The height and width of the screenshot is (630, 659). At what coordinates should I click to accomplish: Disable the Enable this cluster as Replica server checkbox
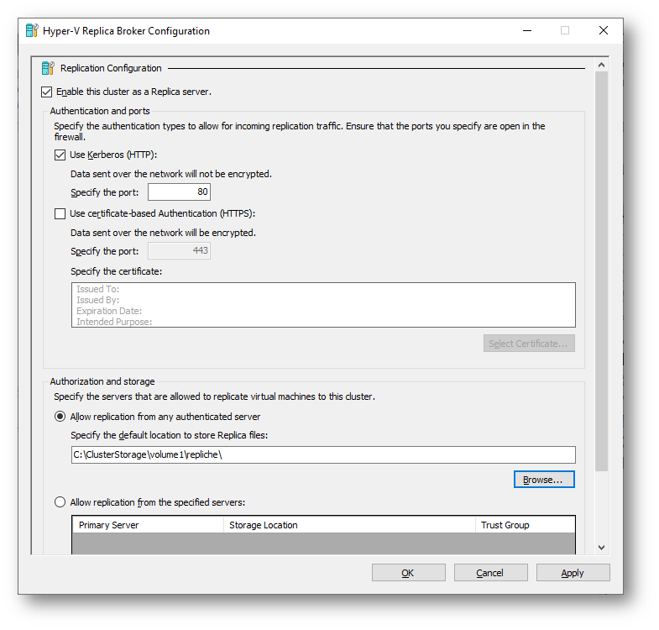(x=47, y=92)
